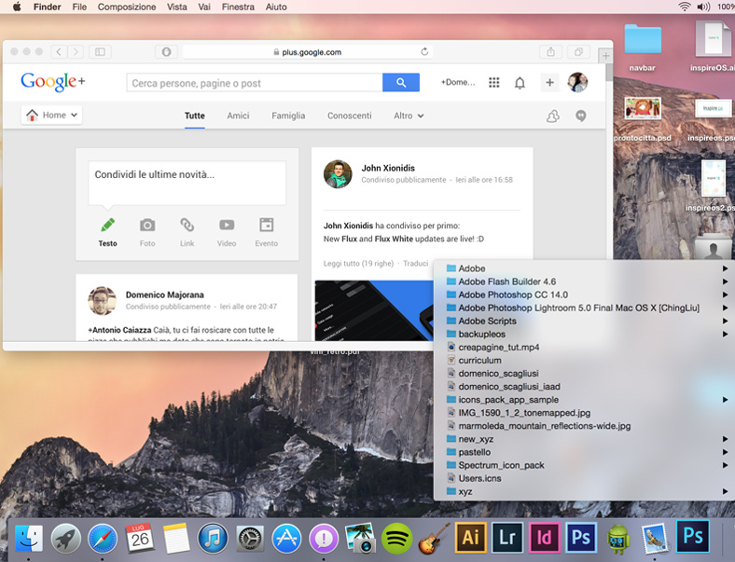Toggle the Safari sidebar button
Viewport: 735px width, 562px height.
point(100,52)
